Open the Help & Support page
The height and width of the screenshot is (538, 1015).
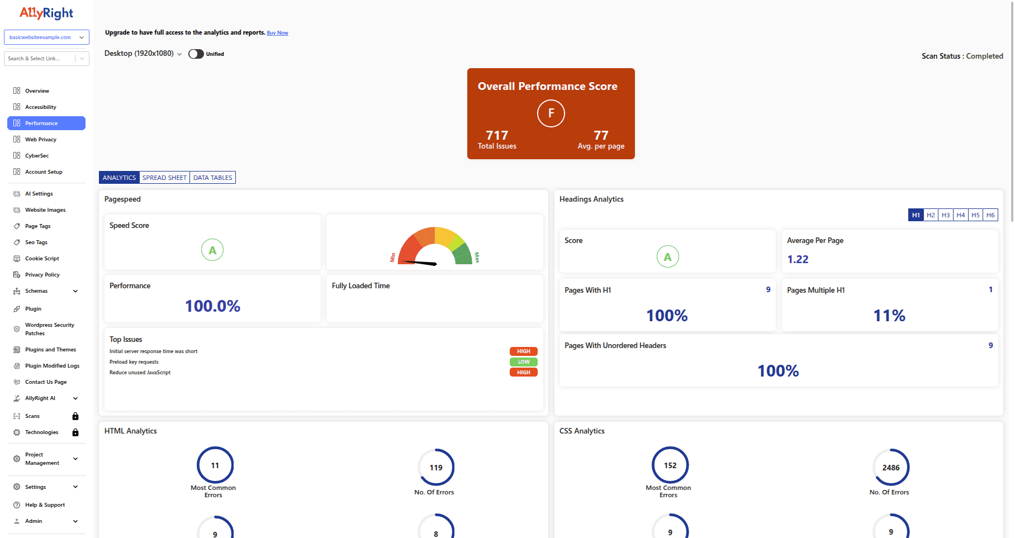pyautogui.click(x=45, y=504)
